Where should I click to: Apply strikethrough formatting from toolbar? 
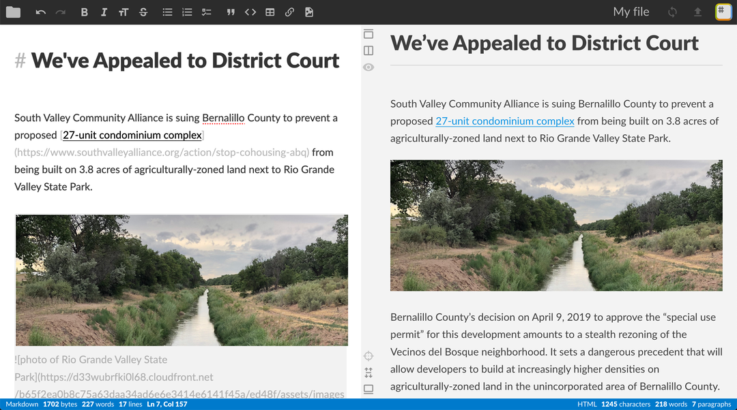pos(143,12)
